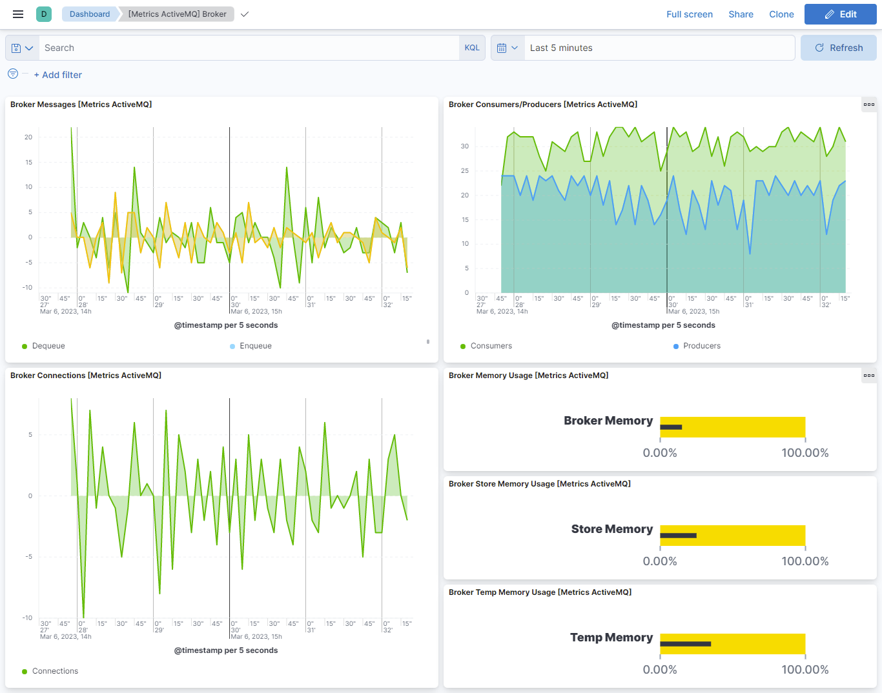
Task: Switch to Full screen mode
Action: pos(690,14)
